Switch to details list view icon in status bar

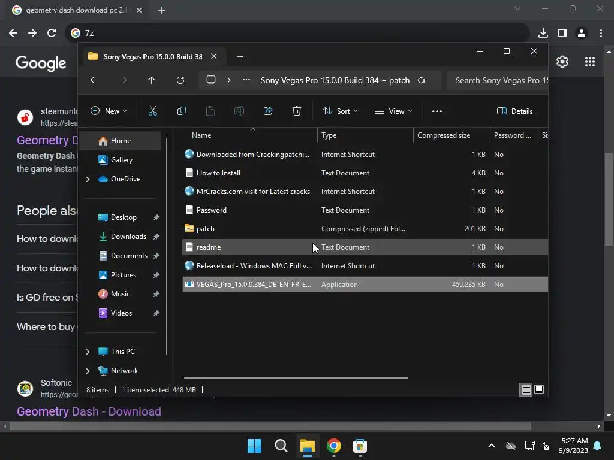526,389
